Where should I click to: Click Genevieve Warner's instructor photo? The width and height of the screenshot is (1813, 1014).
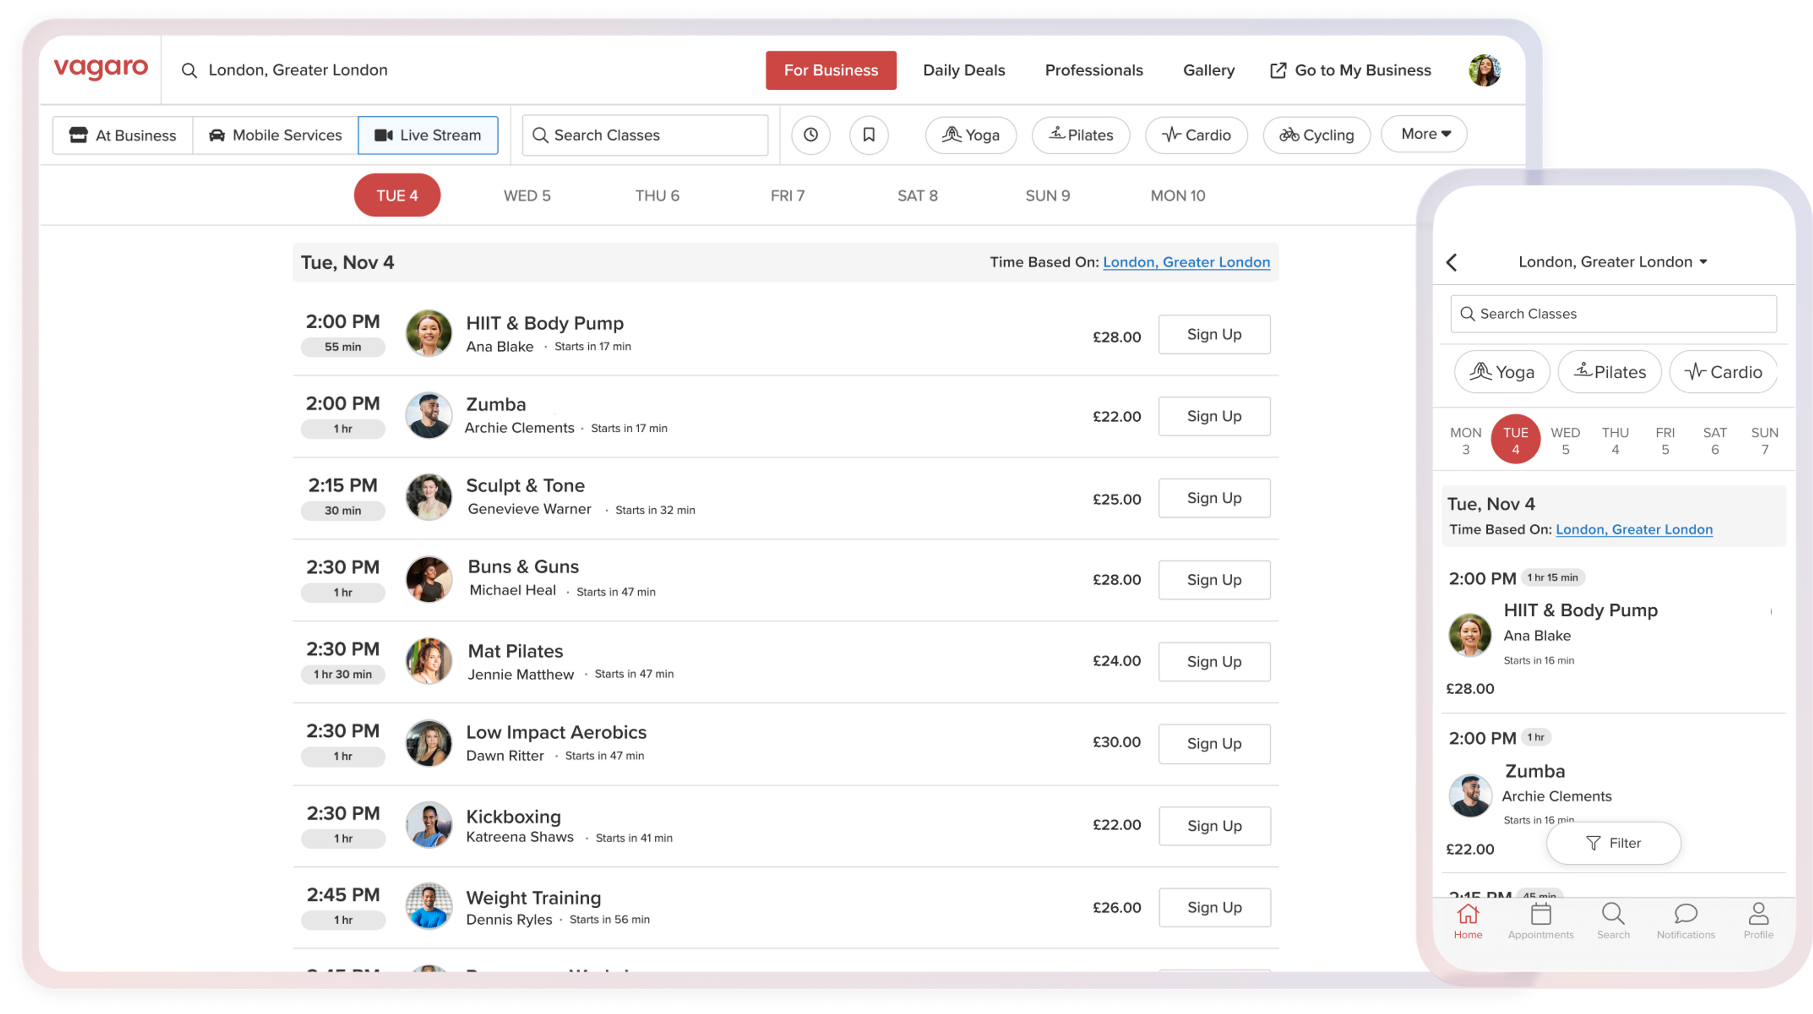pos(429,497)
